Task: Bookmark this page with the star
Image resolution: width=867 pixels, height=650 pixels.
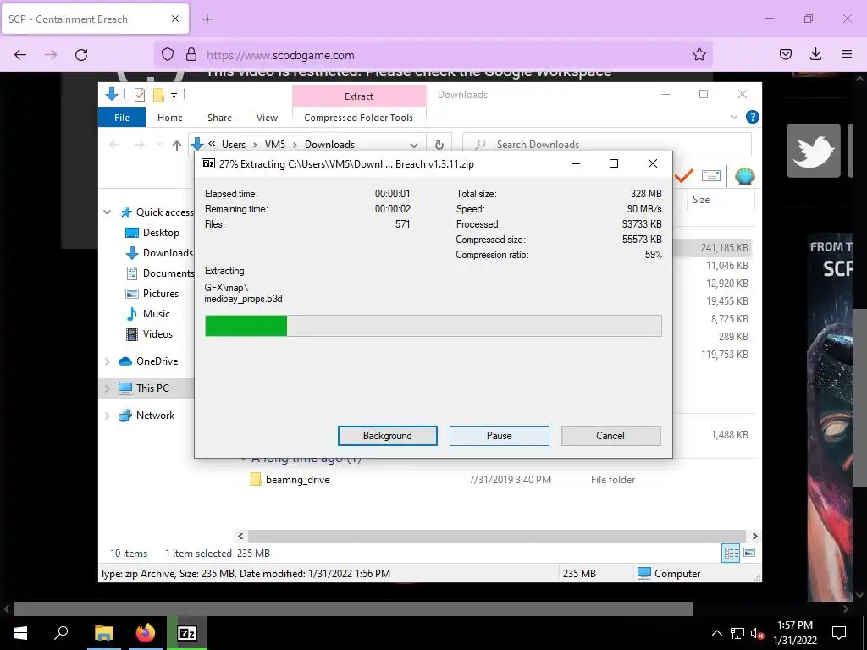Action: point(699,54)
